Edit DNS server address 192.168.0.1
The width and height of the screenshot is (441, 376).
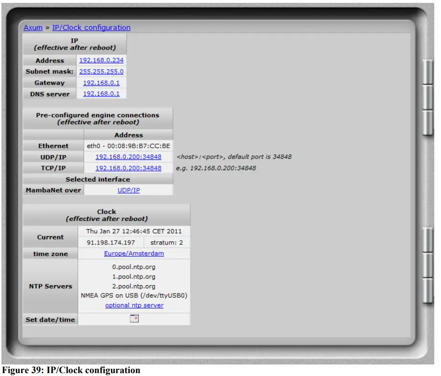point(101,94)
